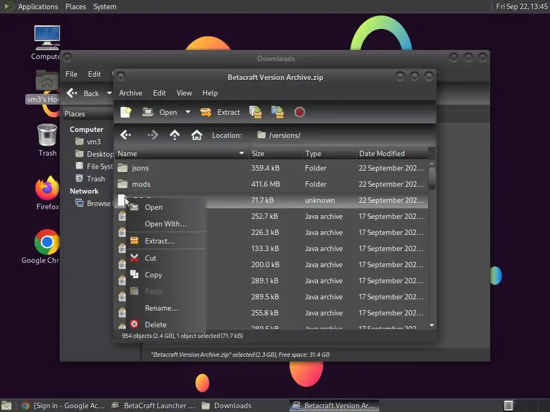Image resolution: width=550 pixels, height=412 pixels.
Task: Expand Back history dropdown in Downloads window
Action: (110, 93)
